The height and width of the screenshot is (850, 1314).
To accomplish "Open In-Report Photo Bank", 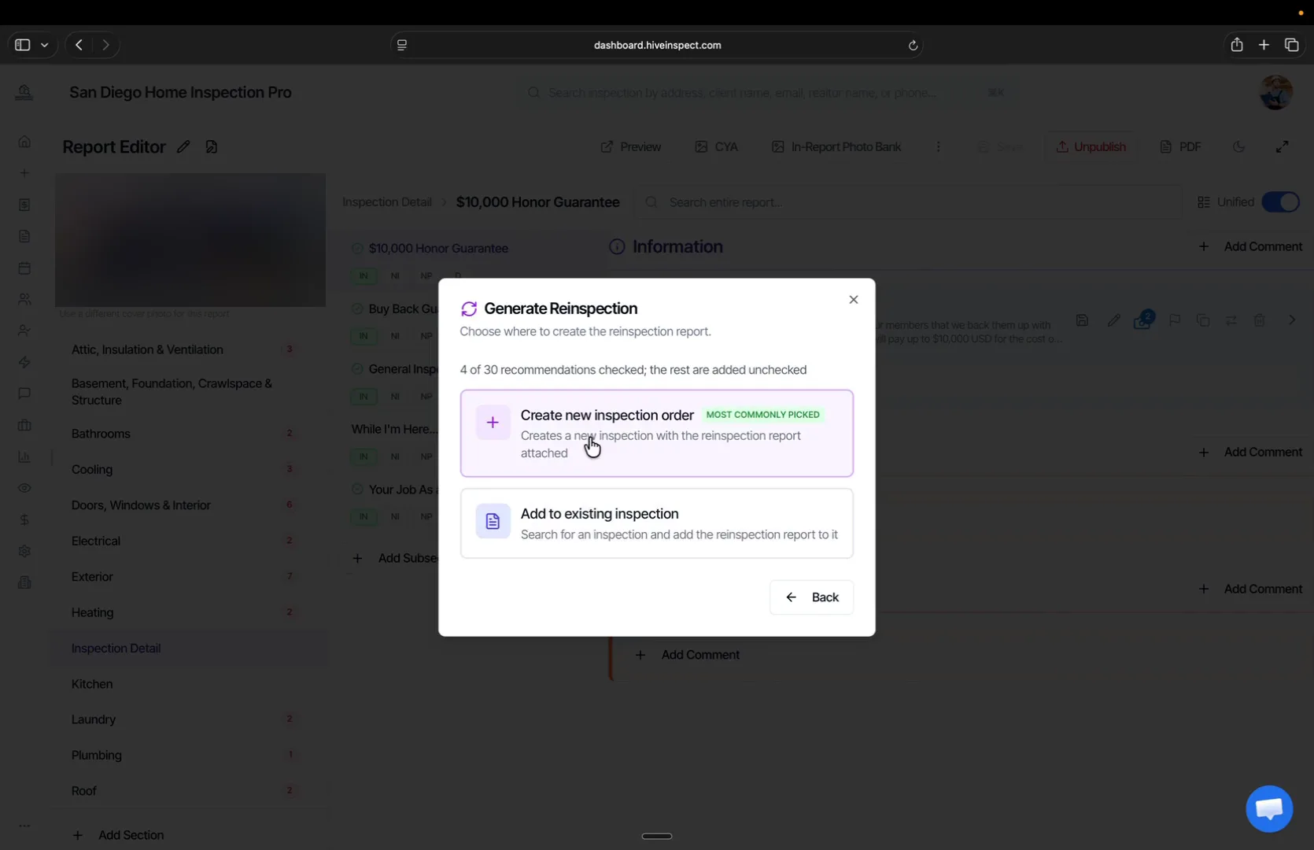I will (x=836, y=147).
